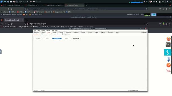Open Project menu in Burp Suite

pyautogui.click(x=38, y=30)
